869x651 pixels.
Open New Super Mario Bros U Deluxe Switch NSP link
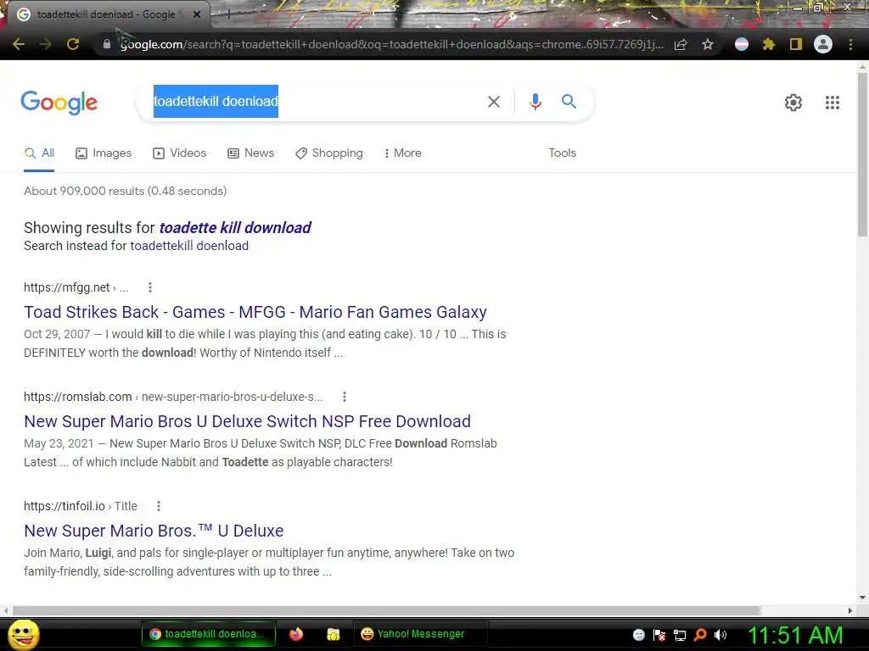point(247,421)
